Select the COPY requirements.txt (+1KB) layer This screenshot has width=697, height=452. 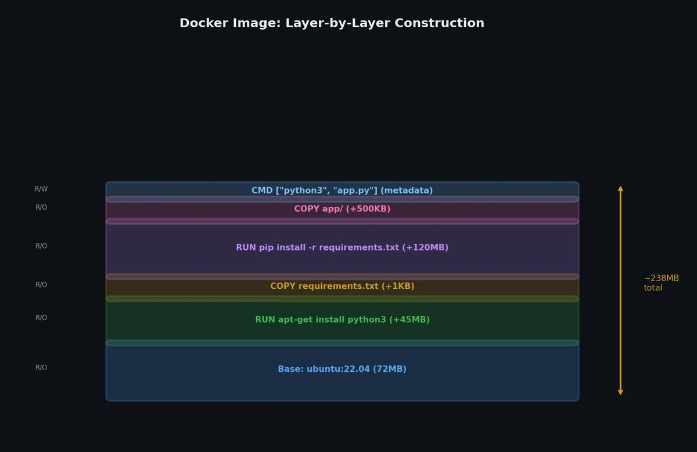(342, 287)
